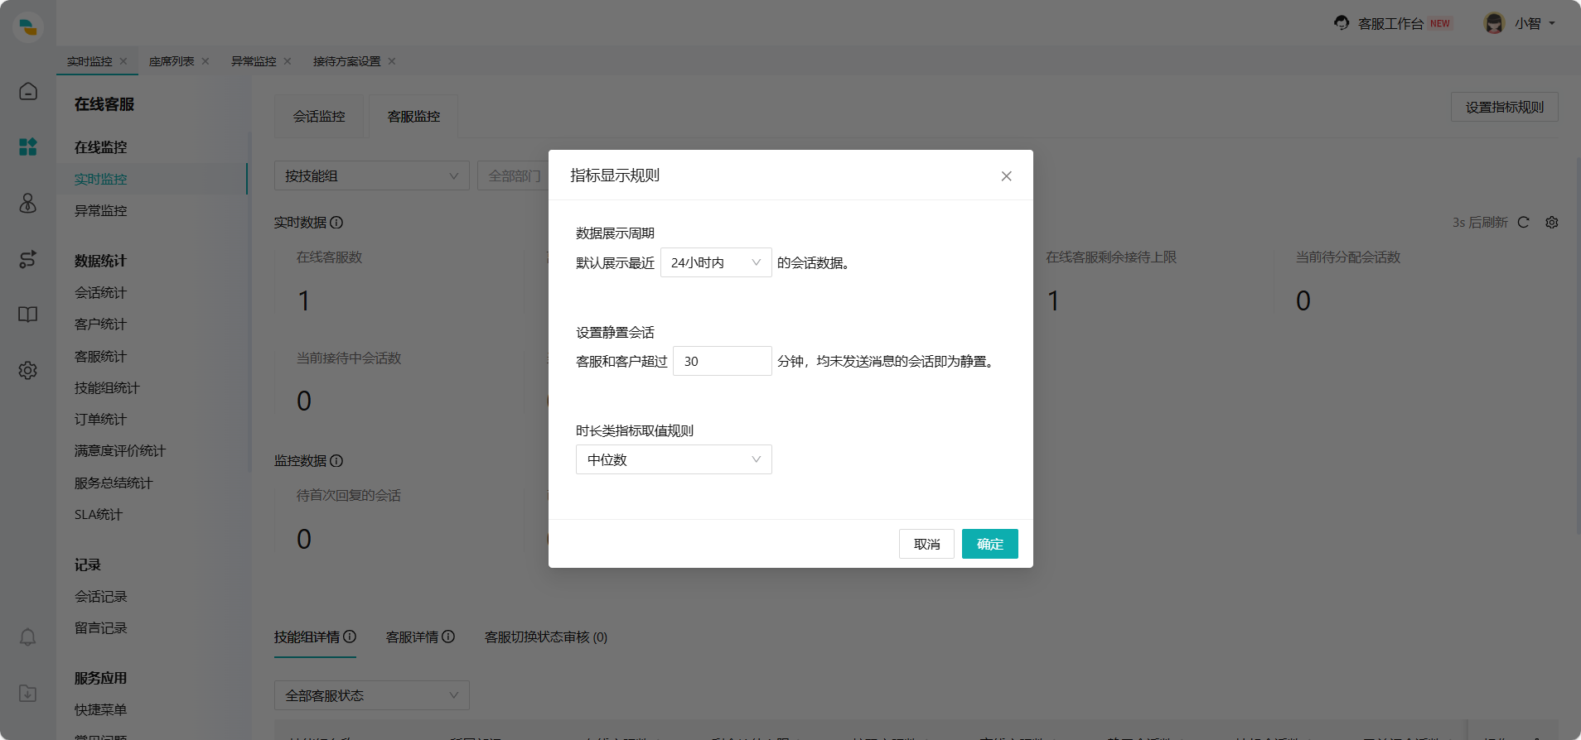
Task: Open 服务总结统计 in the side menu
Action: pos(114,483)
